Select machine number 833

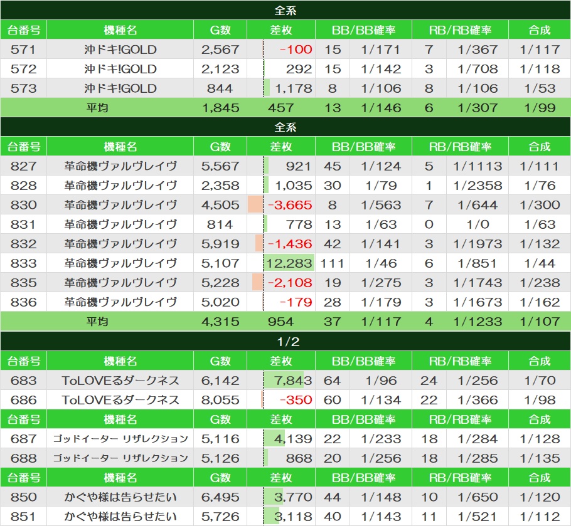click(x=23, y=263)
